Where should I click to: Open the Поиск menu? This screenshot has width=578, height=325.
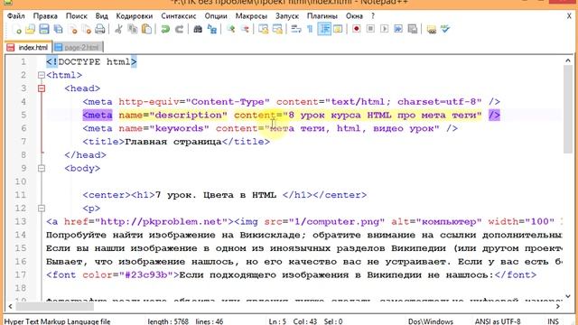(x=77, y=16)
